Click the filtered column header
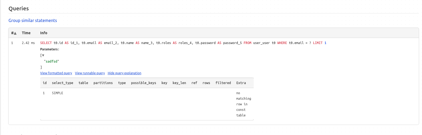422x135 pixels. pyautogui.click(x=223, y=83)
